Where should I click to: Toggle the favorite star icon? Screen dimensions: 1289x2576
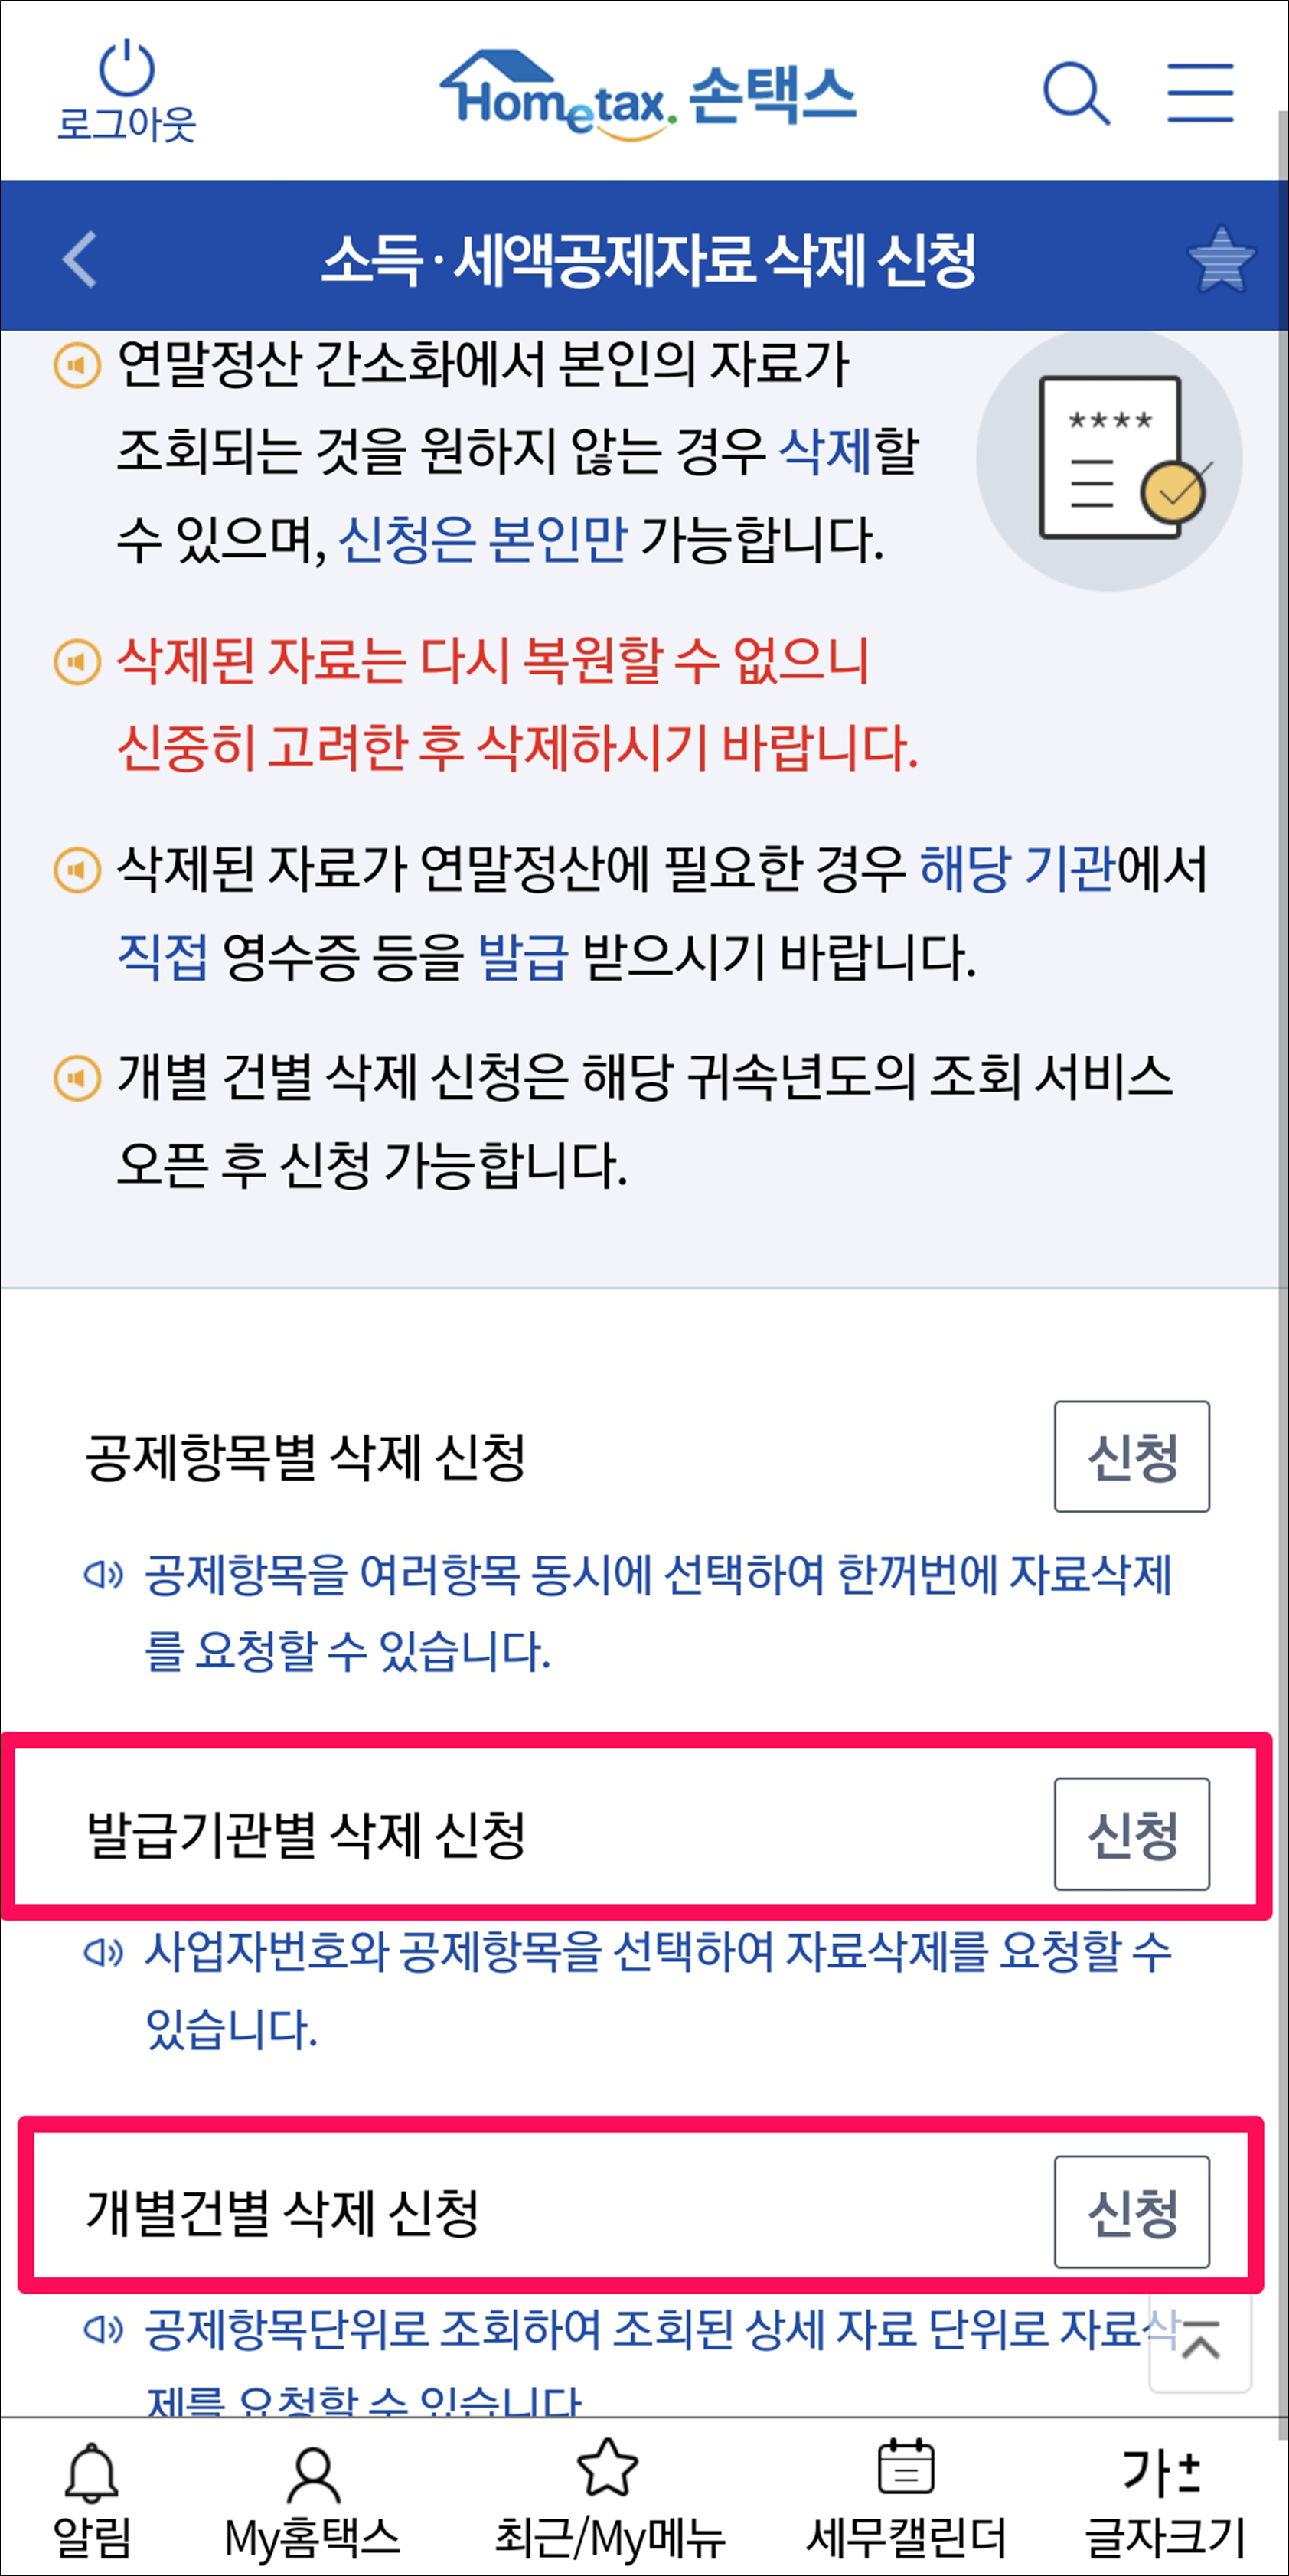click(x=1221, y=260)
